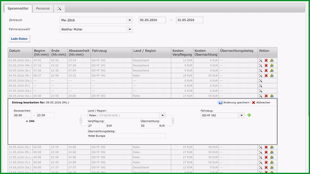
Task: Save changes with Änderung speichern
Action: tap(234, 103)
